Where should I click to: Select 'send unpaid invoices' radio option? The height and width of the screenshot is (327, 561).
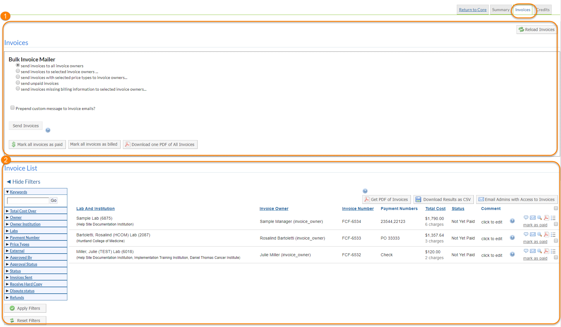click(x=18, y=83)
